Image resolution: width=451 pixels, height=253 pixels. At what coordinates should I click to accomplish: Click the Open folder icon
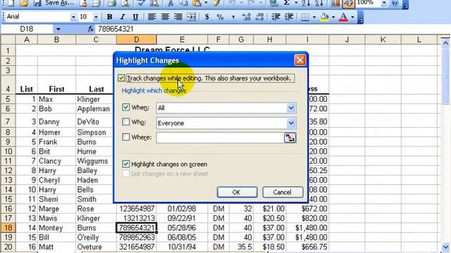coord(25,3)
